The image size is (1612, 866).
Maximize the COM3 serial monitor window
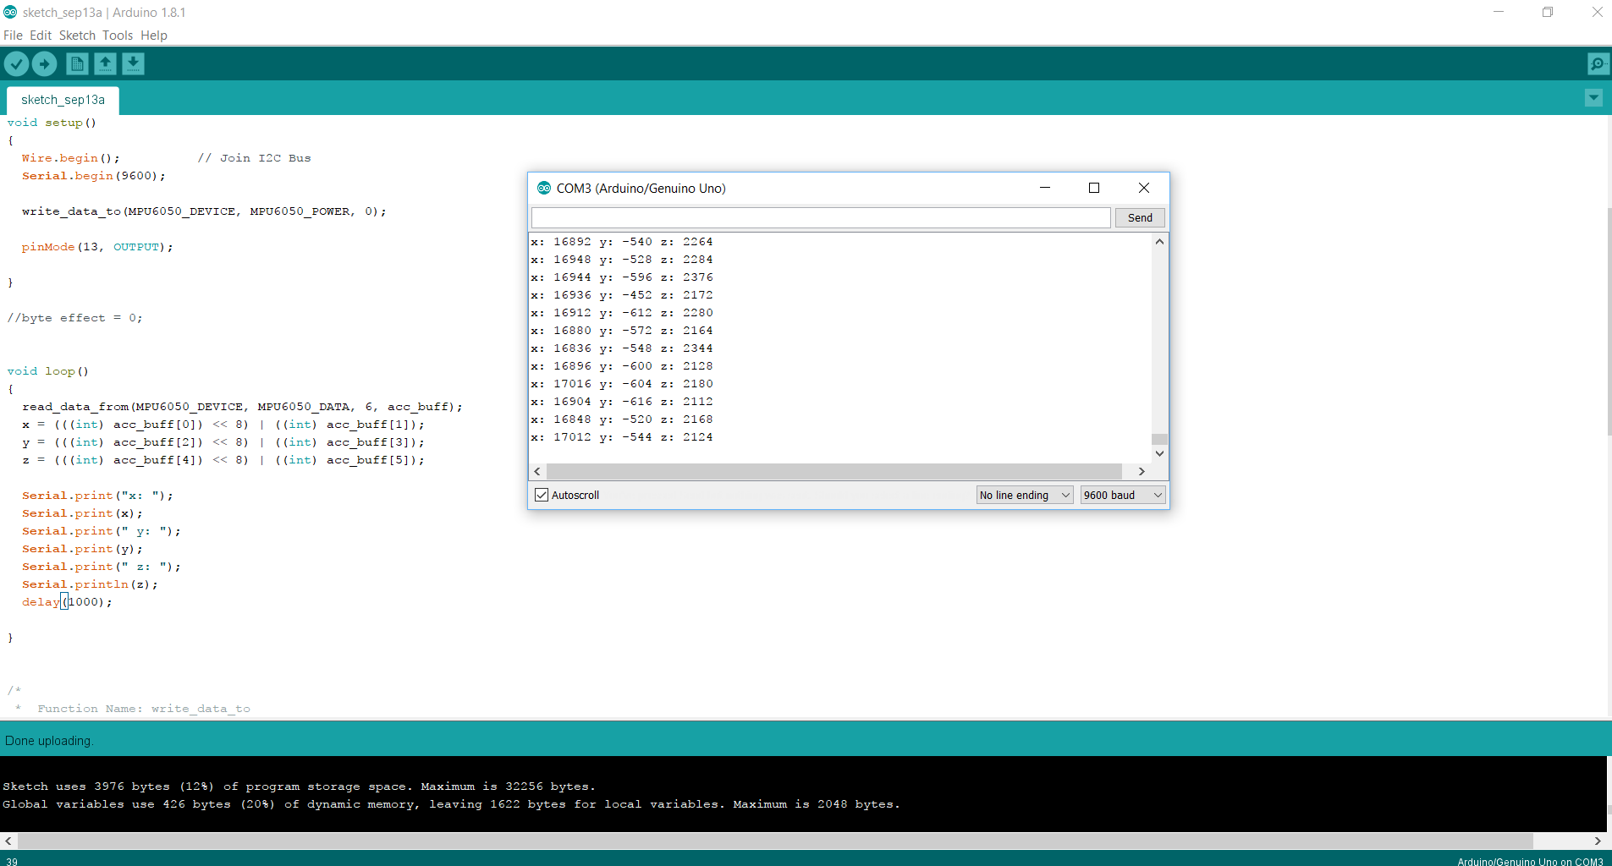pos(1093,188)
